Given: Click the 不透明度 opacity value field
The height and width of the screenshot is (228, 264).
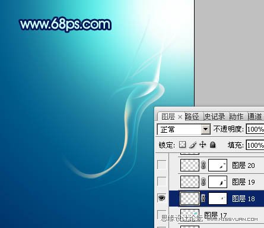Looking at the screenshot, I should 255,129.
